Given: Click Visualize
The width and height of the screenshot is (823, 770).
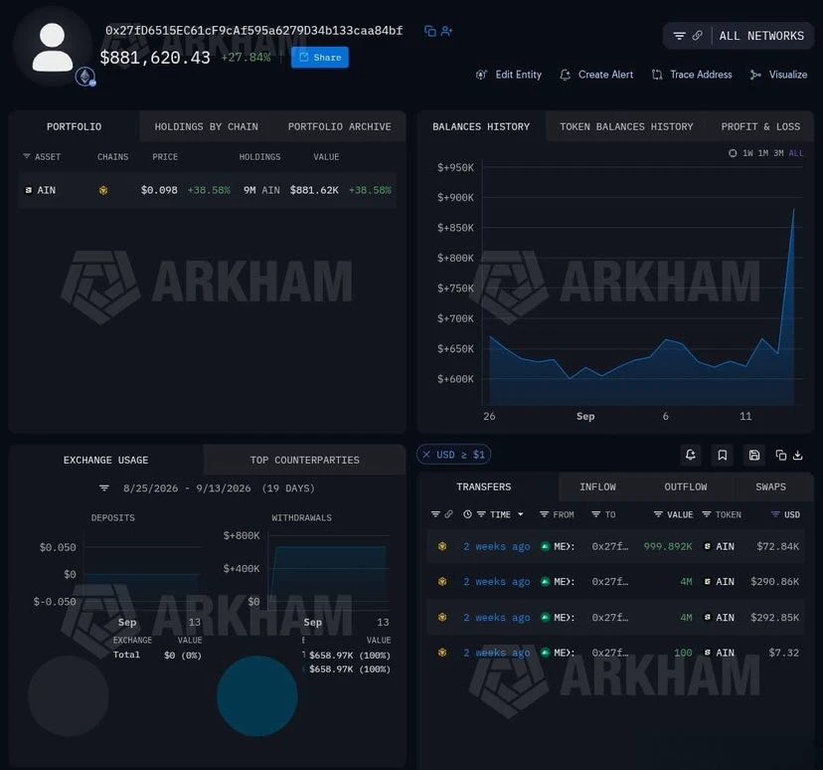Looking at the screenshot, I should (x=778, y=75).
